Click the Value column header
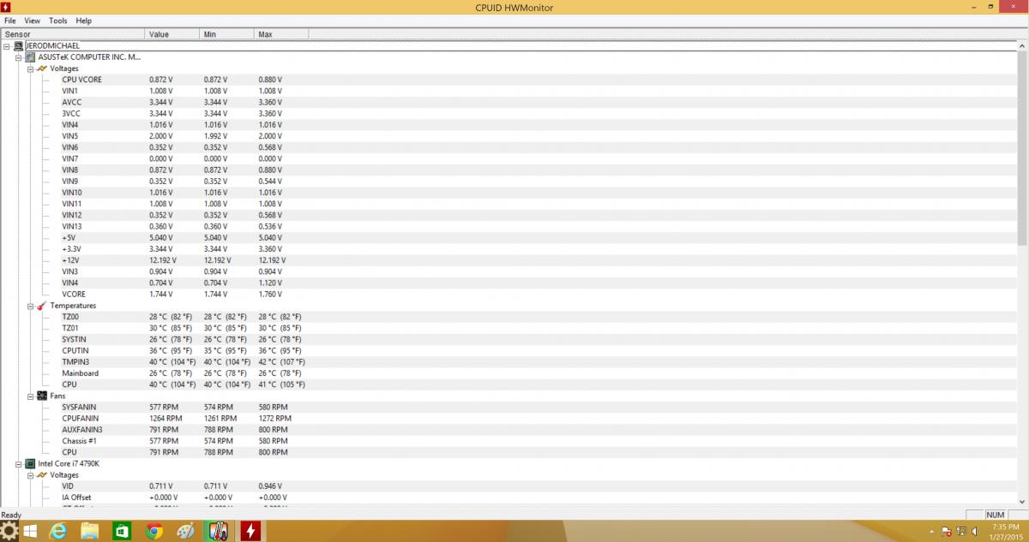 click(x=173, y=34)
